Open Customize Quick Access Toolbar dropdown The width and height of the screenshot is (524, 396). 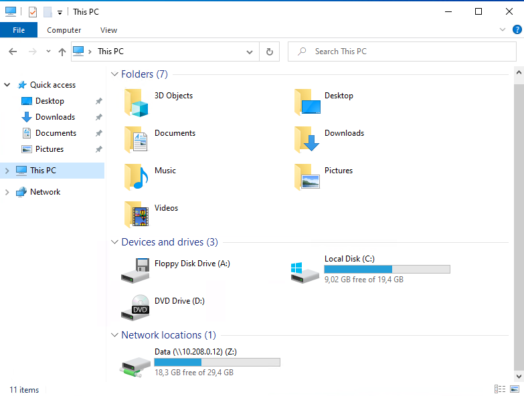pos(60,13)
